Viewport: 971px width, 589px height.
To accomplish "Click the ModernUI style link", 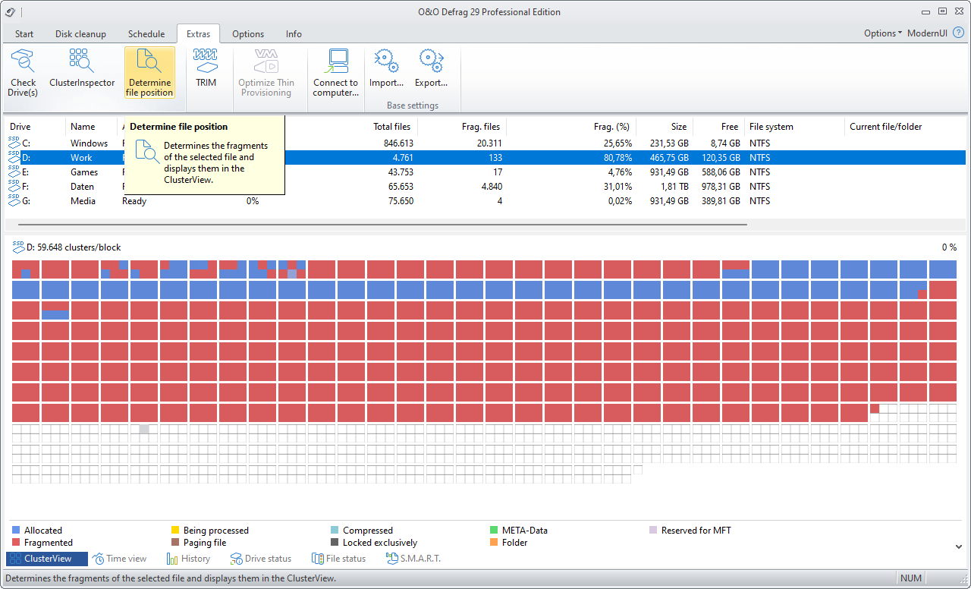I will coord(928,33).
